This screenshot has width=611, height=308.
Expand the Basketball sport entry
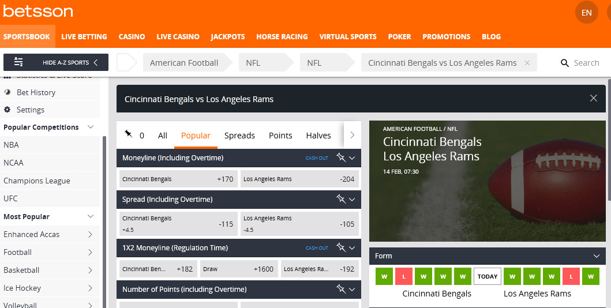pyautogui.click(x=90, y=271)
